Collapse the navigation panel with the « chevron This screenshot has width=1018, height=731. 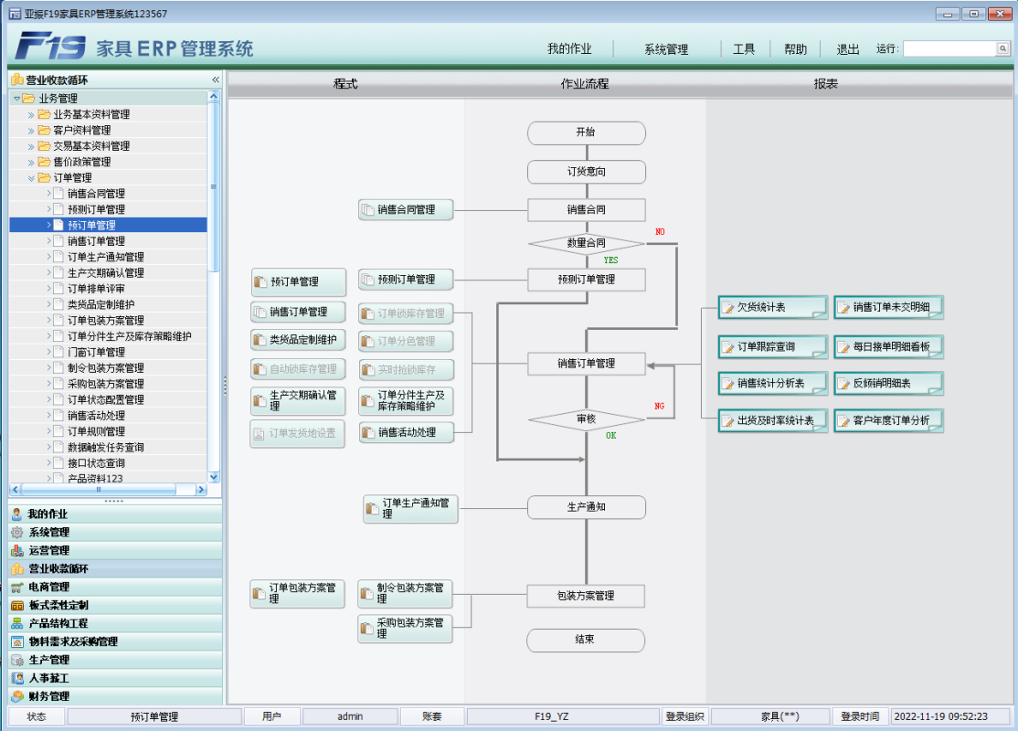pyautogui.click(x=214, y=79)
